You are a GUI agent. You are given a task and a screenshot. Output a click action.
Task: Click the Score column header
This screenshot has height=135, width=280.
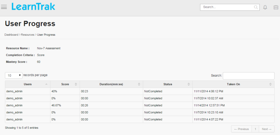[65, 84]
